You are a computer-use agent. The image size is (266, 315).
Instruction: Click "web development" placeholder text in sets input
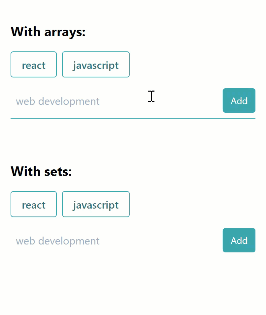[58, 241]
